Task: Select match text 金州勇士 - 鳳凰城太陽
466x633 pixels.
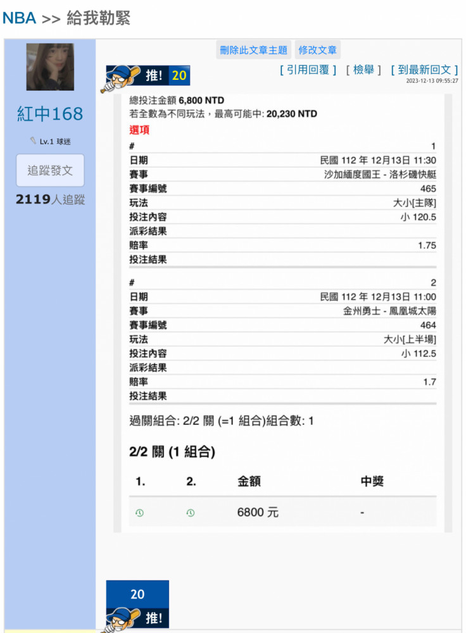Action: [389, 311]
